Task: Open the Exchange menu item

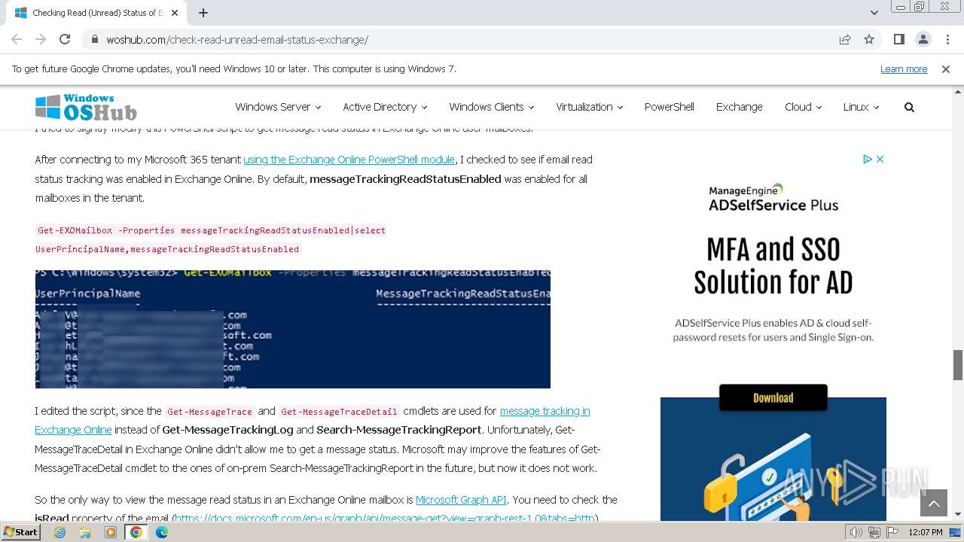Action: point(739,107)
